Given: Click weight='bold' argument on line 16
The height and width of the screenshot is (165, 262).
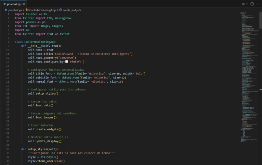Looking at the screenshot, I should (133, 74).
